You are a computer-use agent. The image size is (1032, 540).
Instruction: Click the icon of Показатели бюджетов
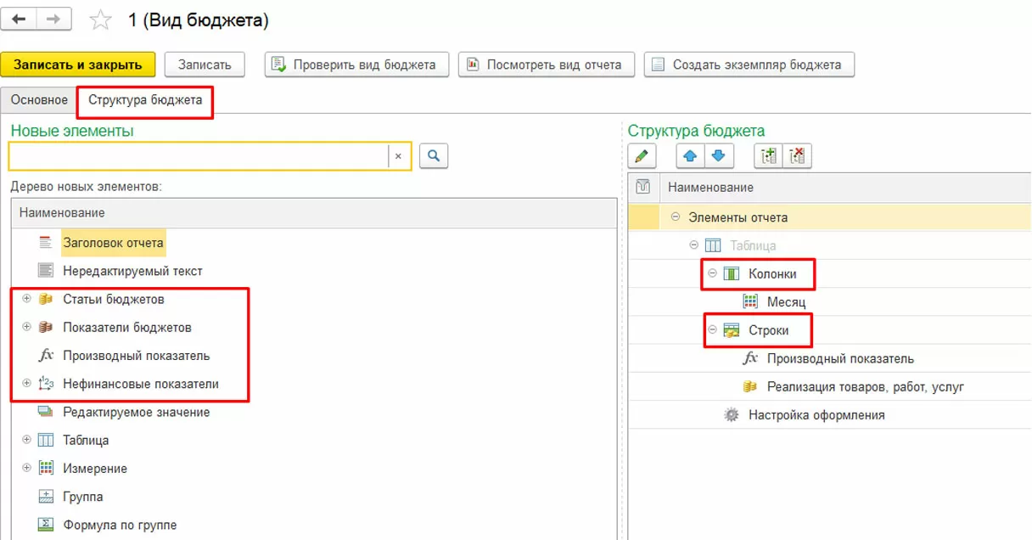pos(46,327)
